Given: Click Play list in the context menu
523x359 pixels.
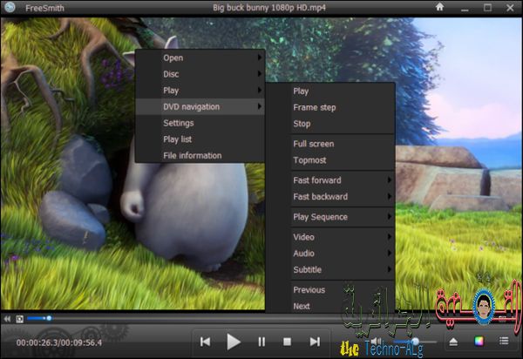Looking at the screenshot, I should (x=178, y=139).
